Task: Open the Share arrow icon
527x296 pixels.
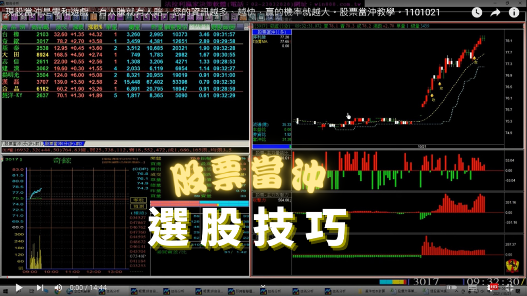Action: click(x=496, y=12)
